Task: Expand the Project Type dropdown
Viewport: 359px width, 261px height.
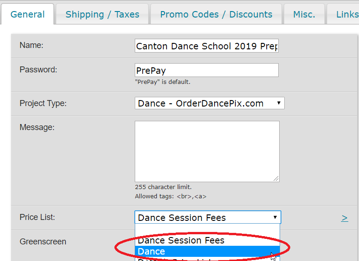Action: 209,103
